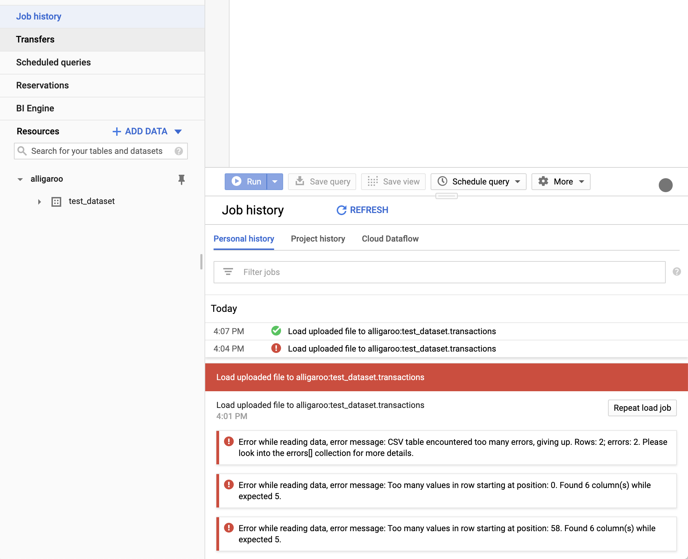Screen dimensions: 688x559
Task: Switch to the Cloud Dataflow tab
Action: [390, 239]
